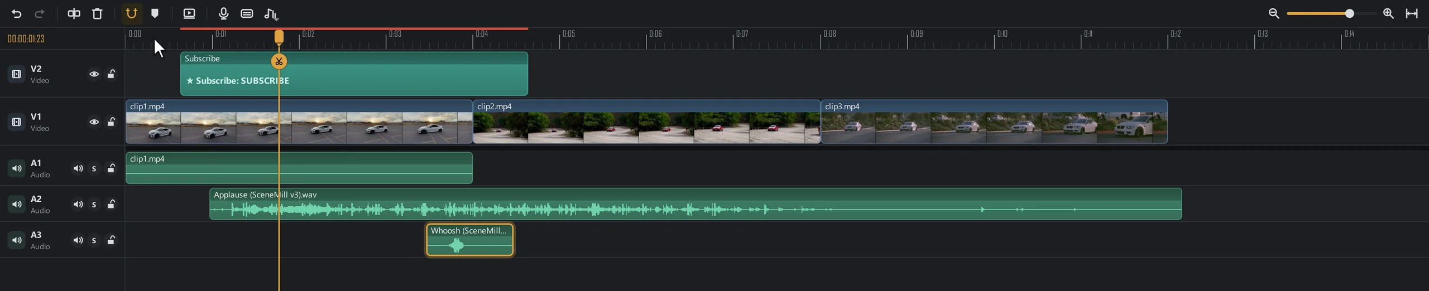The height and width of the screenshot is (291, 1429).
Task: Click the scissors icon on the playhead
Action: (279, 61)
